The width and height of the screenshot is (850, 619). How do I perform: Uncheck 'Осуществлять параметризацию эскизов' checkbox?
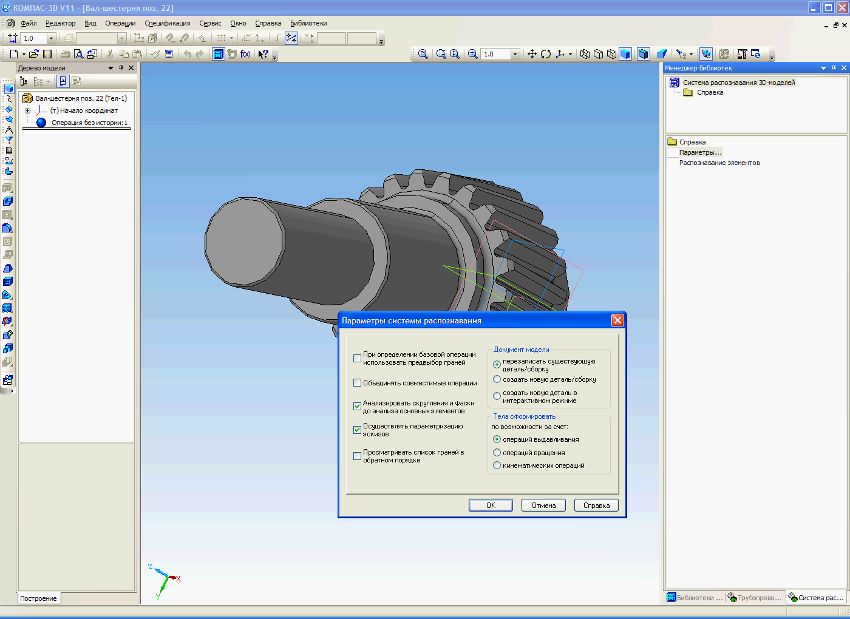point(358,430)
